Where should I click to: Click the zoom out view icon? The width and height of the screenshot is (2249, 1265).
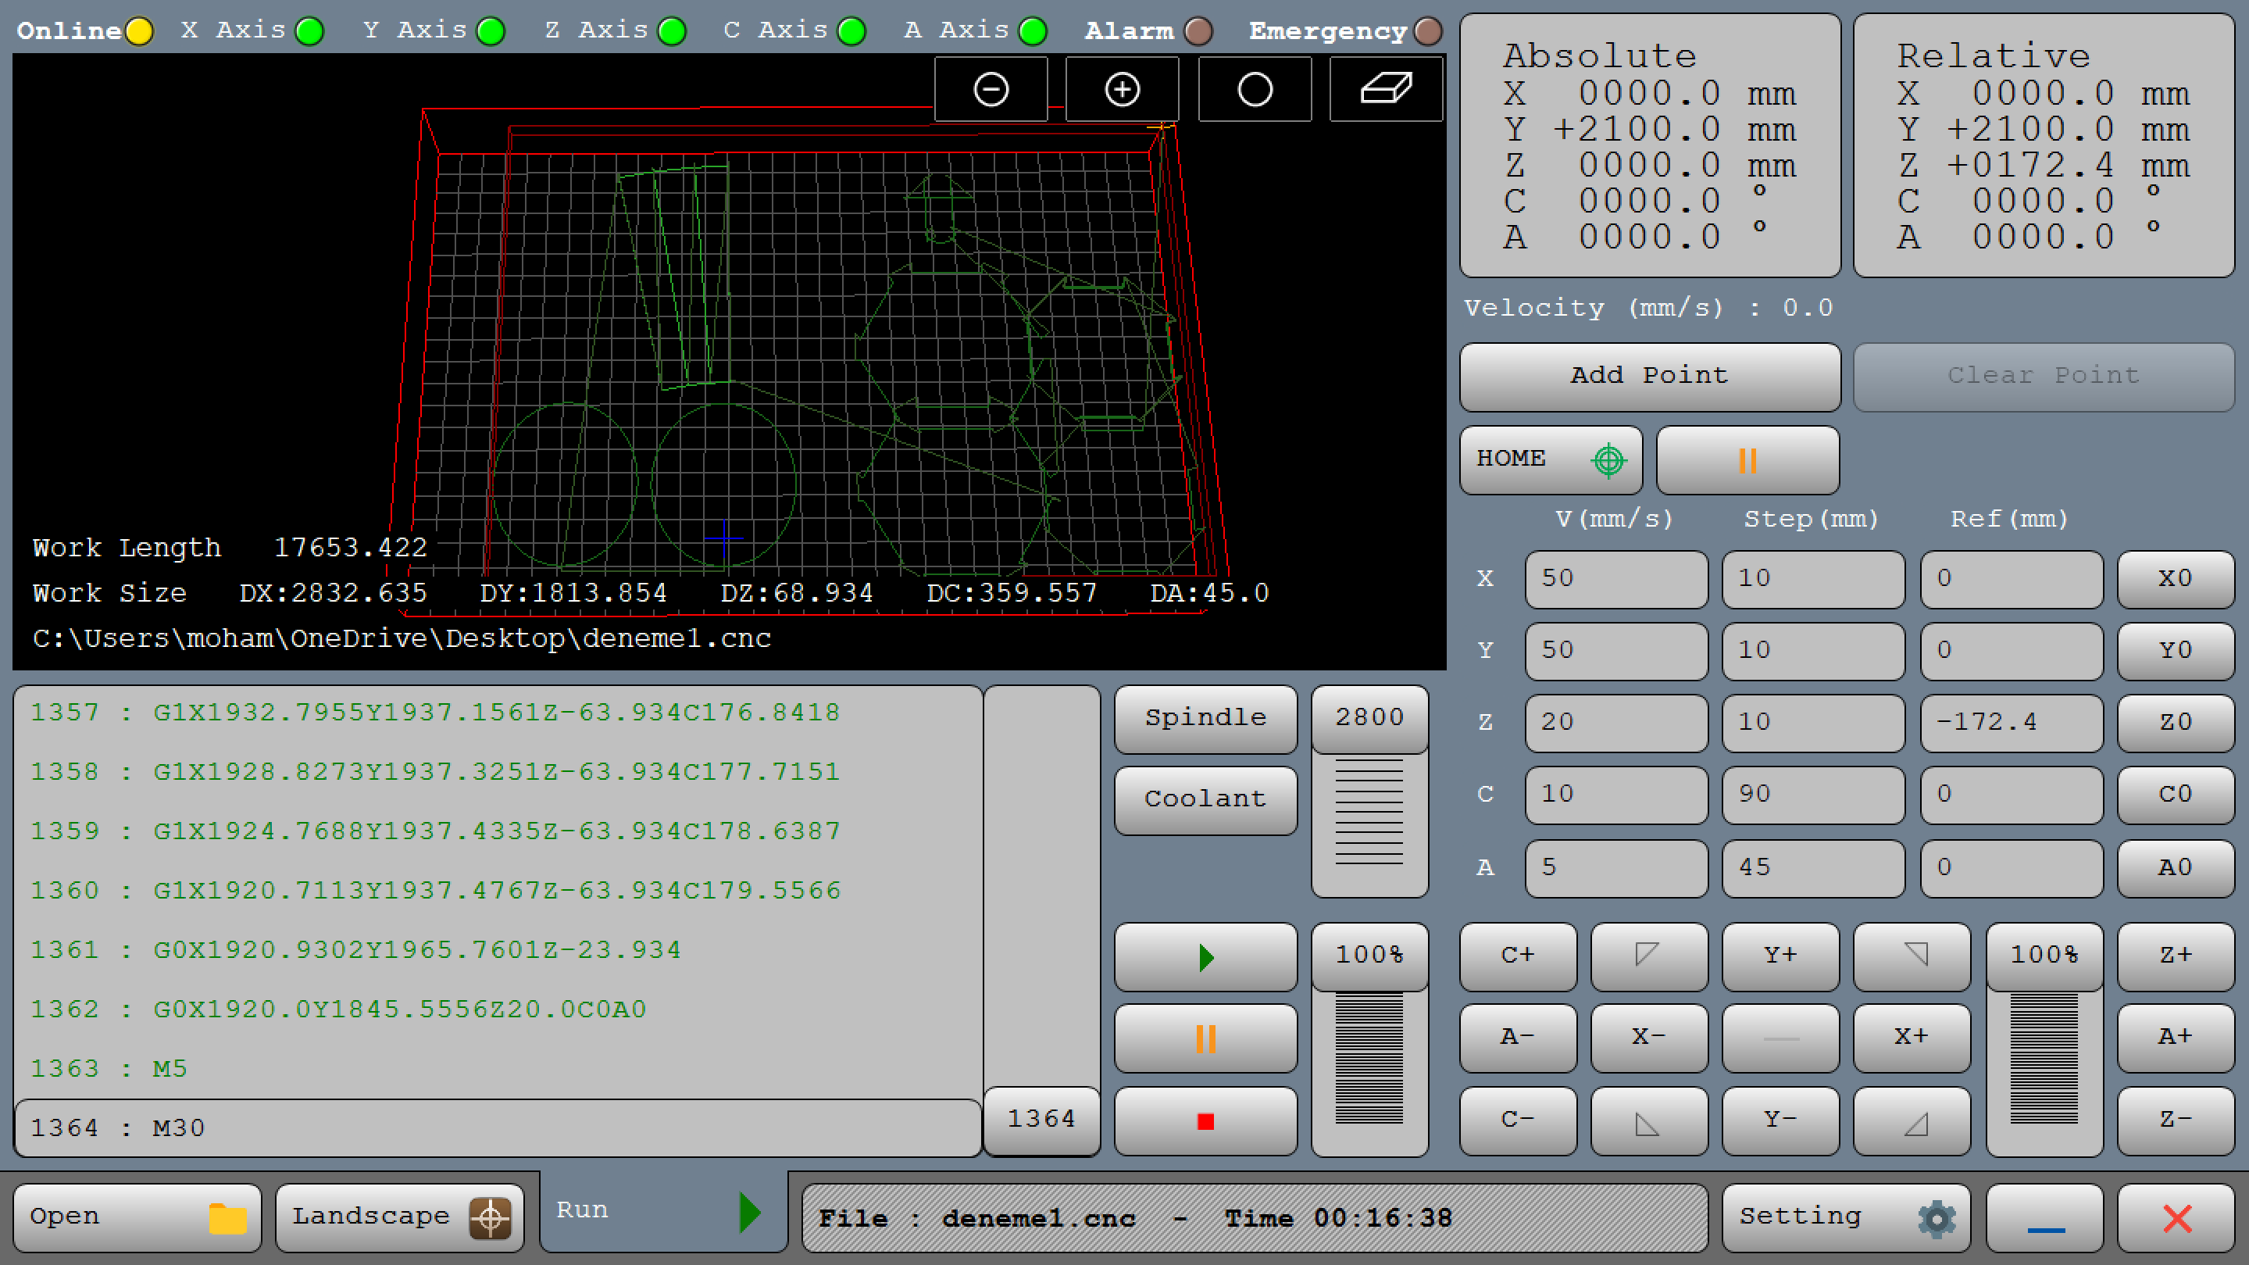pyautogui.click(x=990, y=89)
